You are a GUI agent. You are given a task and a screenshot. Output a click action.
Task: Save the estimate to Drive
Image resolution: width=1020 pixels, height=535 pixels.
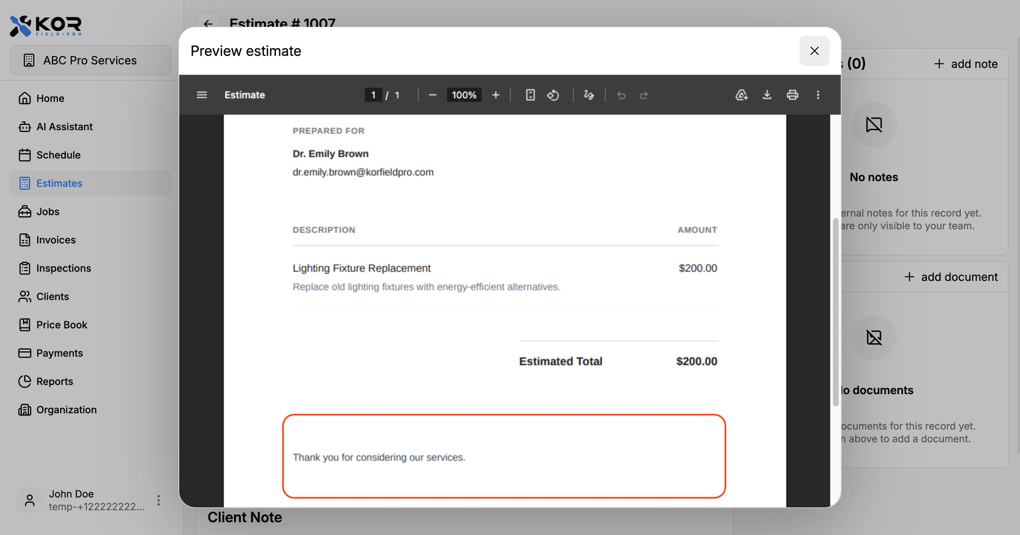[x=741, y=95]
